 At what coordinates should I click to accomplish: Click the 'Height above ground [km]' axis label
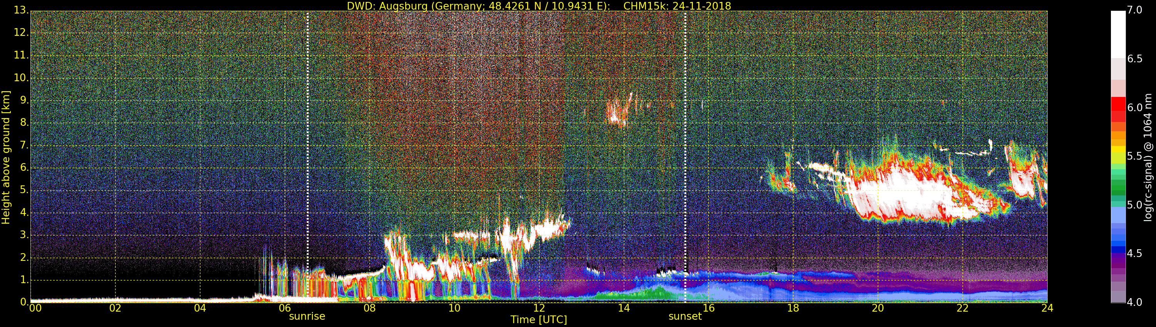(x=6, y=157)
